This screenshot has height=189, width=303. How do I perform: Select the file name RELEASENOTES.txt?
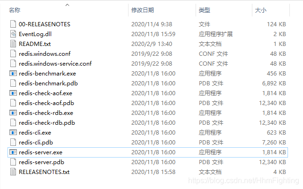(x=44, y=172)
